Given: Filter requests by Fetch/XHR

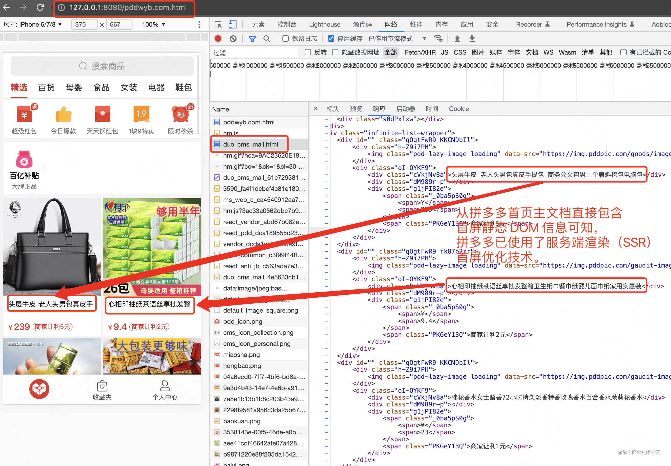Looking at the screenshot, I should 420,52.
